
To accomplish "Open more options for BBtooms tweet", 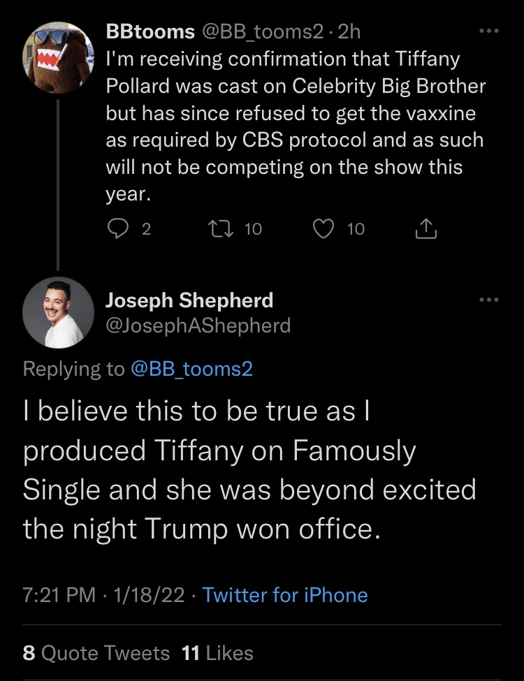I will [489, 31].
